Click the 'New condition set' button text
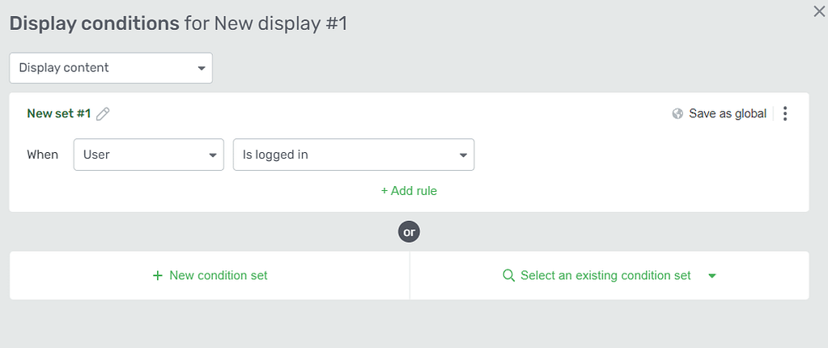The image size is (828, 348). click(219, 276)
